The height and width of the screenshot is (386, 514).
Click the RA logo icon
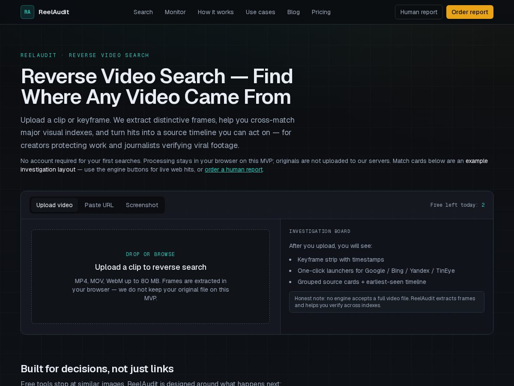coord(27,12)
